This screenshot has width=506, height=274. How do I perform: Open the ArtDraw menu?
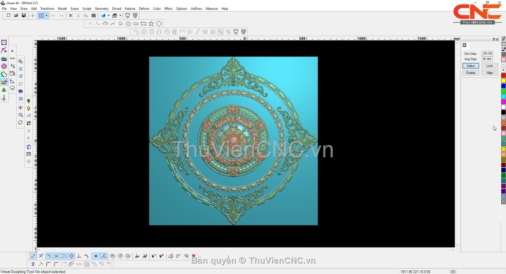[x=196, y=8]
